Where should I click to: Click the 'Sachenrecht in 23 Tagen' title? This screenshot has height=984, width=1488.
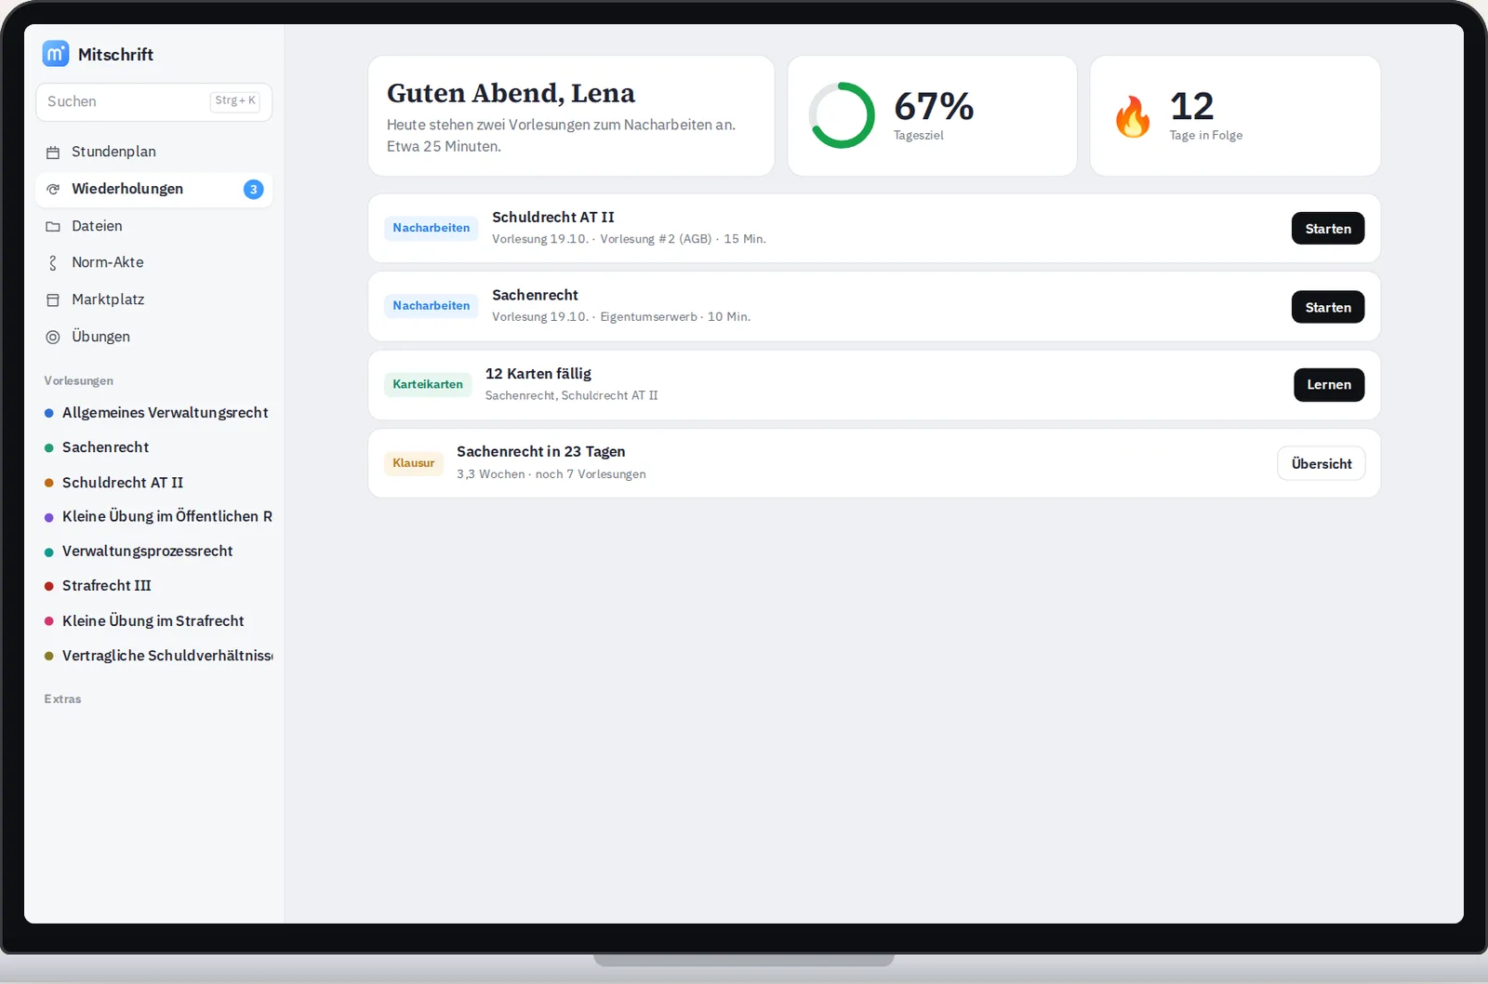(541, 452)
